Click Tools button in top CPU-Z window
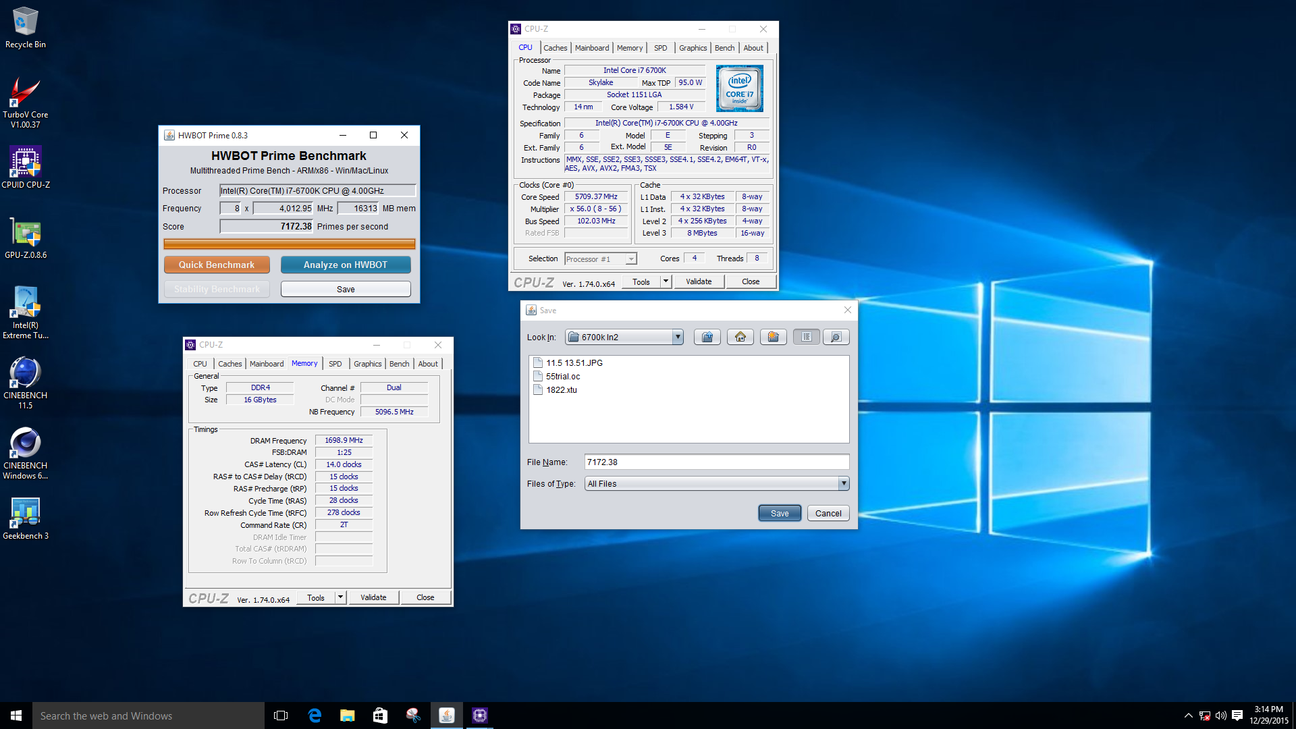This screenshot has height=729, width=1296. [x=641, y=281]
